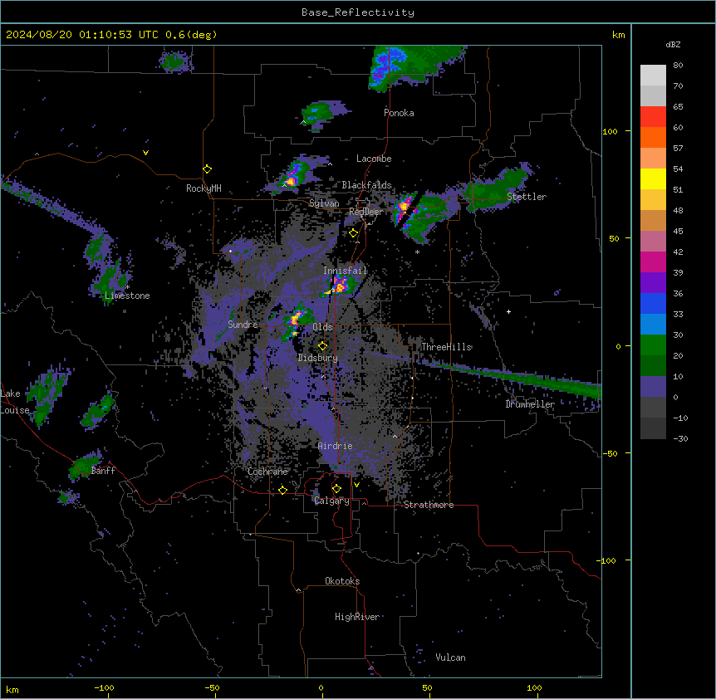Click the yellow diamond marker below Olds
This screenshot has width=716, height=699.
323,346
